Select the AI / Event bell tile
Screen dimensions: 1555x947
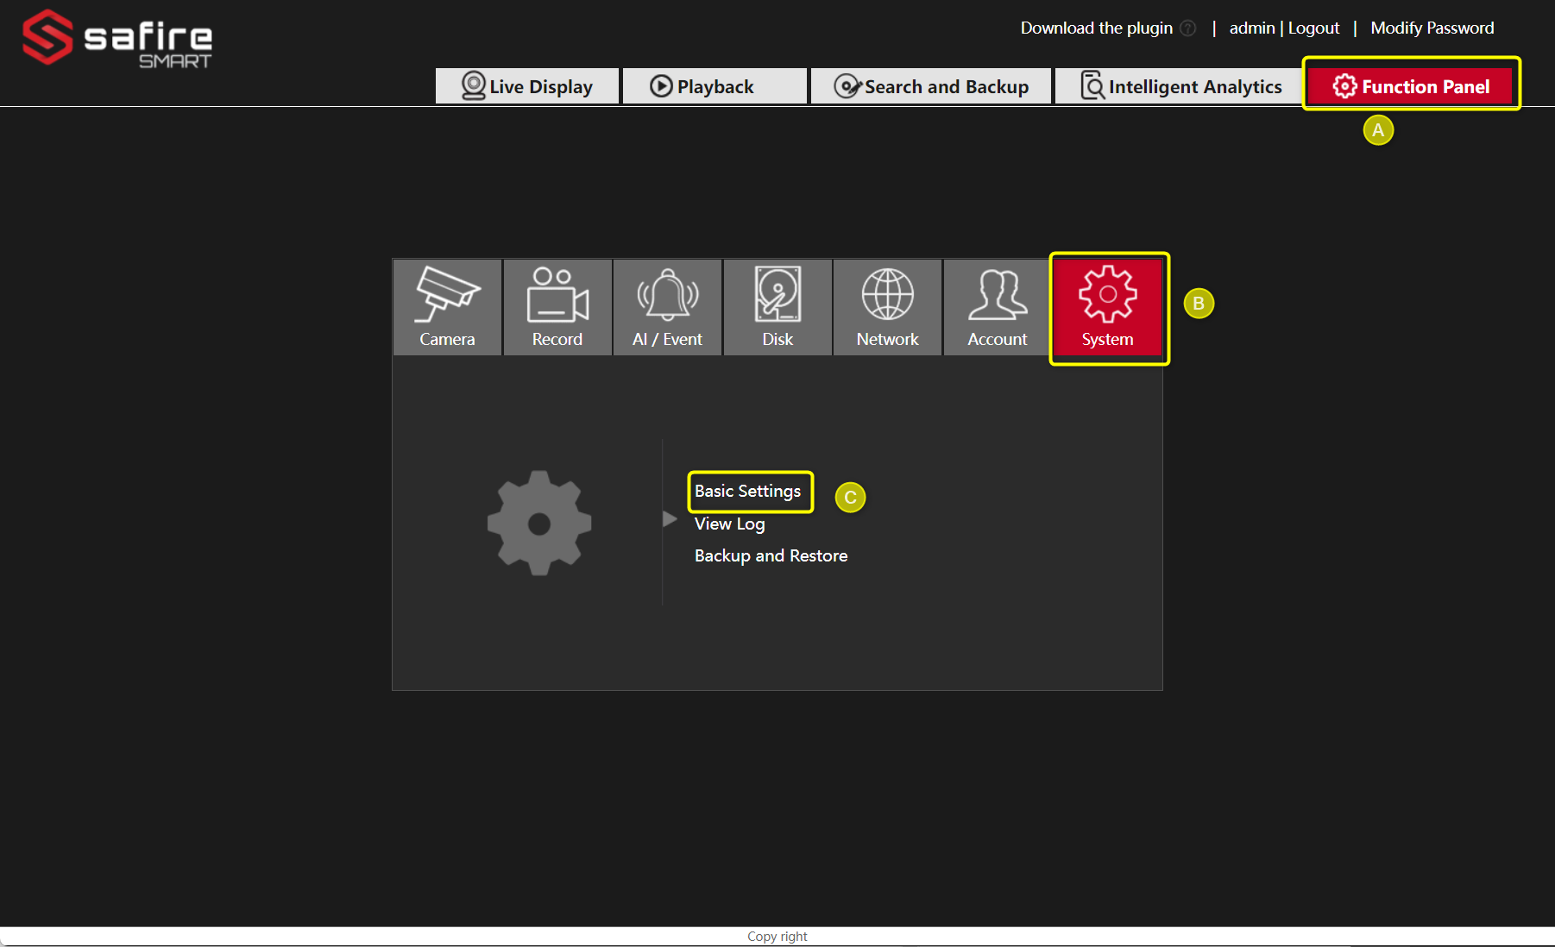[x=667, y=307]
